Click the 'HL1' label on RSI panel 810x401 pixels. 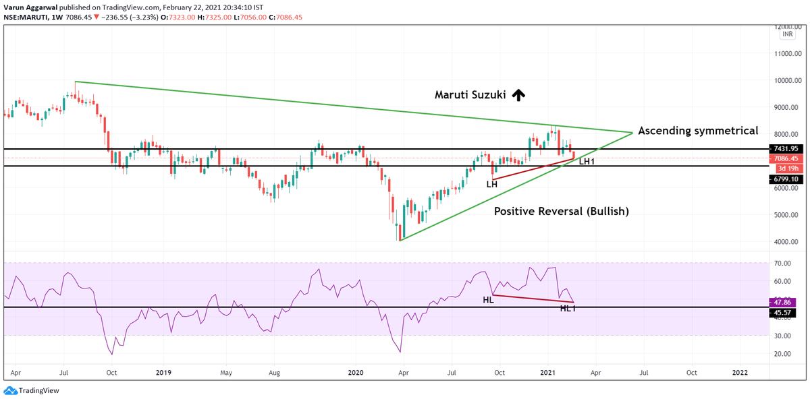coord(568,309)
